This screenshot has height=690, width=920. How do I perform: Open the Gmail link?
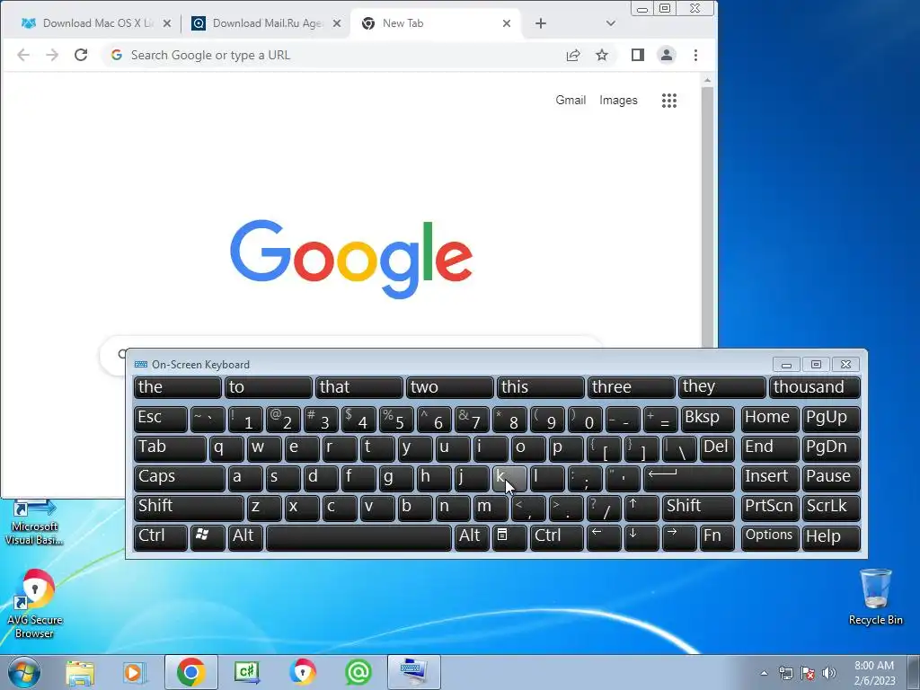571,101
